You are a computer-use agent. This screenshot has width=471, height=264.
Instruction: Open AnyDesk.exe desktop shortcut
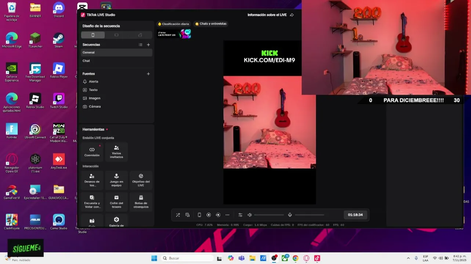[x=59, y=161]
